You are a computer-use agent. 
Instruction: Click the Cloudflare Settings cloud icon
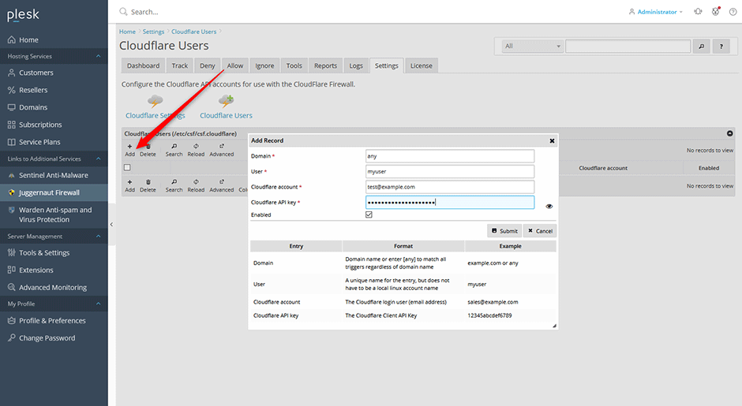pos(156,101)
